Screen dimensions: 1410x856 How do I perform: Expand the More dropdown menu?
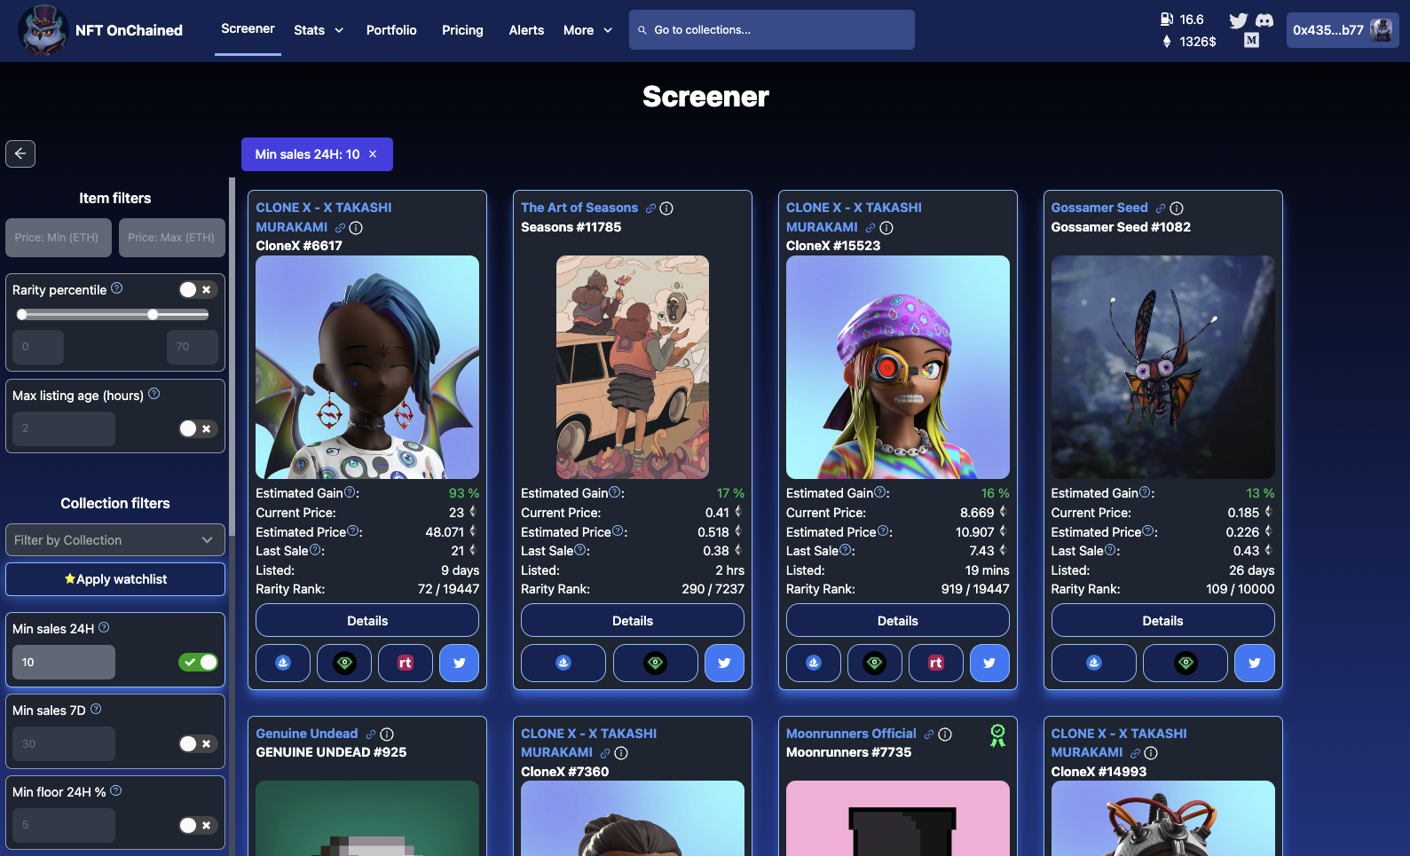coord(587,30)
